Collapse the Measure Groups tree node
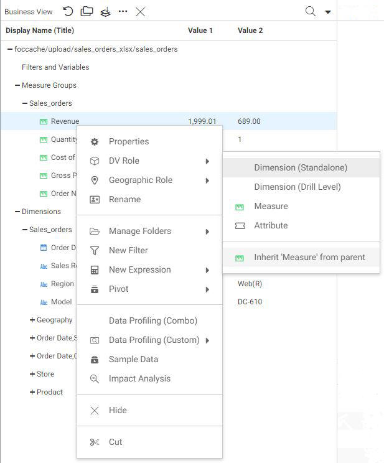The width and height of the screenshot is (384, 463). click(x=17, y=85)
